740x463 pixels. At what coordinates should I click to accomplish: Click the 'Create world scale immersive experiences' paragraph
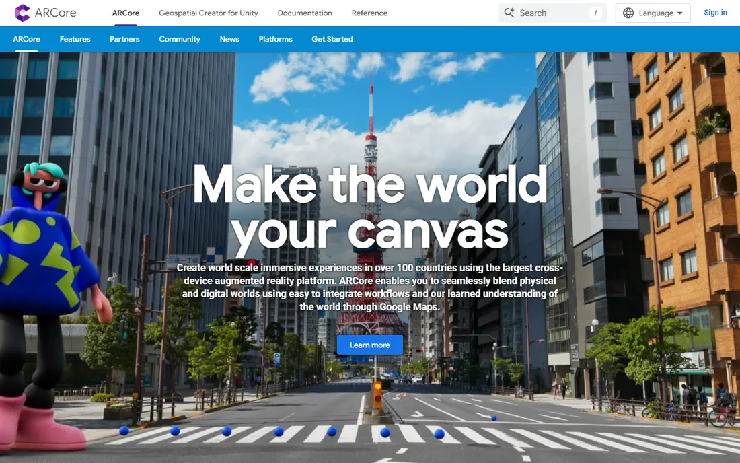tap(370, 287)
